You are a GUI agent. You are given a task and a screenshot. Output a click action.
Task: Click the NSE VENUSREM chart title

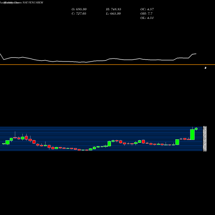tap(33, 3)
